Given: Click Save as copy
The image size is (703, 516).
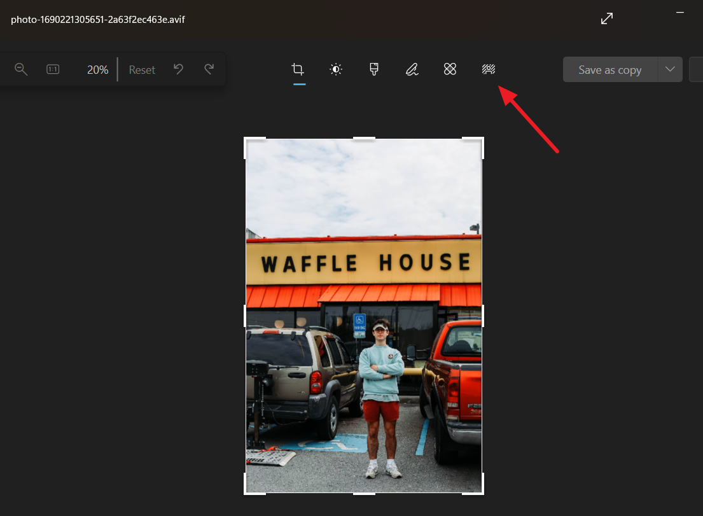Looking at the screenshot, I should coord(610,69).
